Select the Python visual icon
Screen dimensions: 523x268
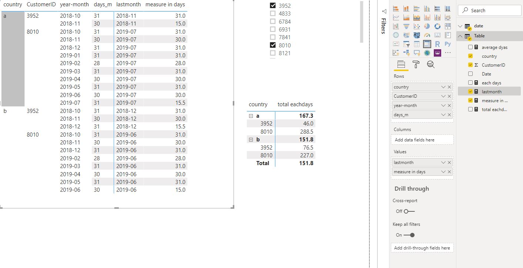[x=448, y=44]
